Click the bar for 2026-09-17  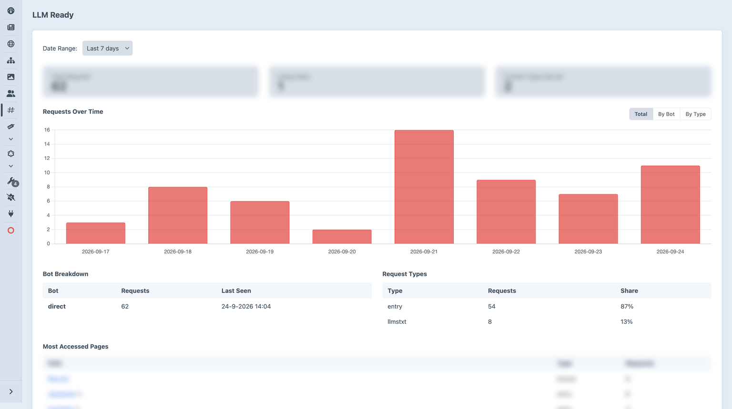pos(96,233)
